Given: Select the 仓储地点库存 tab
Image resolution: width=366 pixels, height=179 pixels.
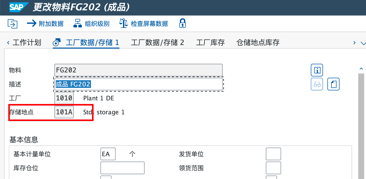Looking at the screenshot, I should (x=258, y=42).
